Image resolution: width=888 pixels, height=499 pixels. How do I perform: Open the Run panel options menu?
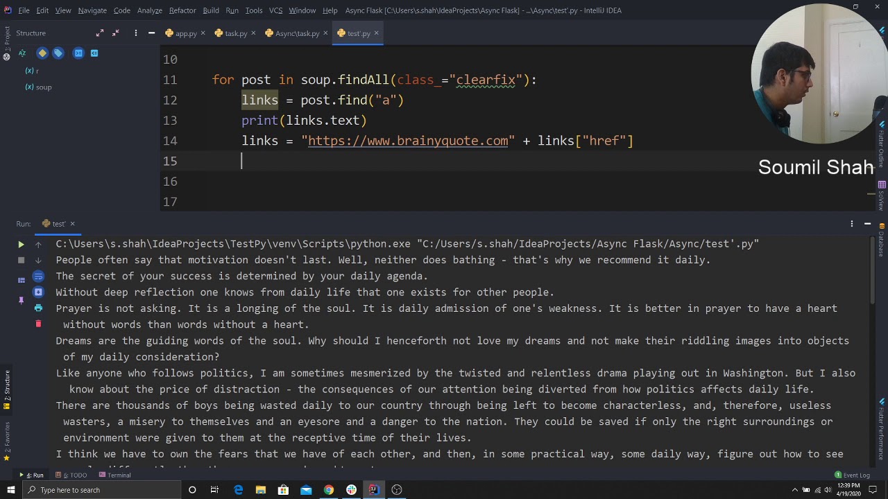pos(851,224)
